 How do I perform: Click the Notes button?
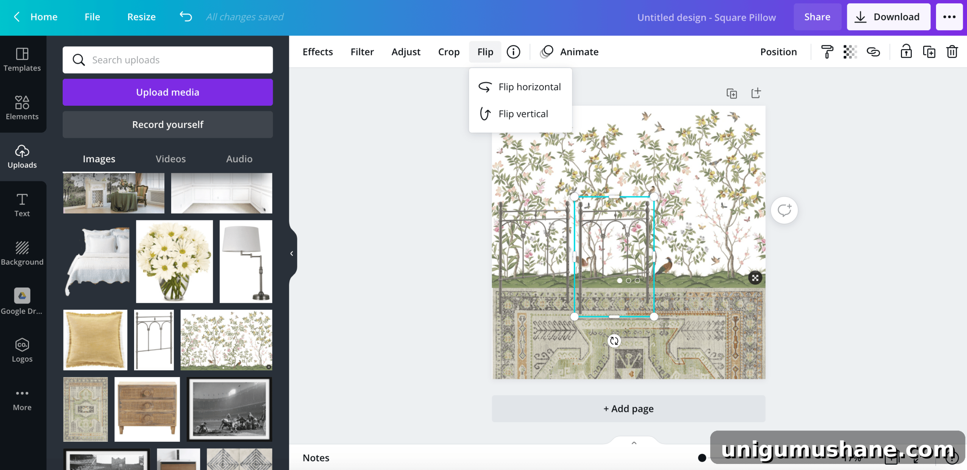[316, 458]
